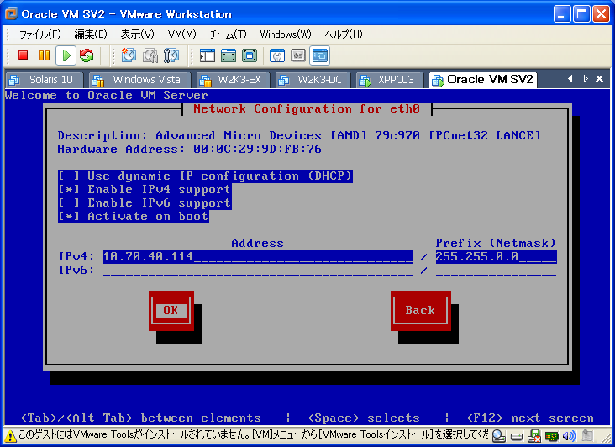Click the OK button
The height and width of the screenshot is (447, 615).
(x=171, y=311)
